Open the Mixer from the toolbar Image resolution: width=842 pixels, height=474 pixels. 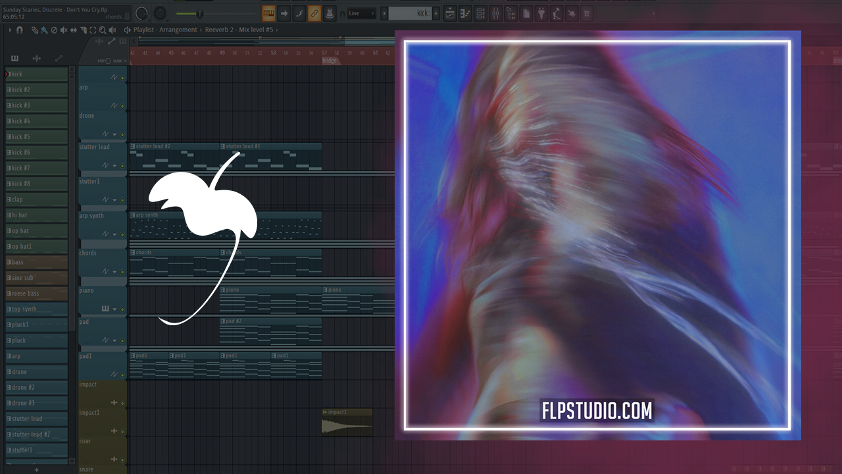[x=496, y=13]
